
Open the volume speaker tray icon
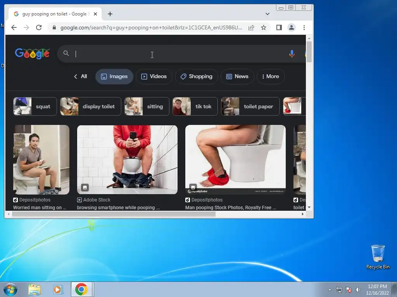click(x=358, y=290)
